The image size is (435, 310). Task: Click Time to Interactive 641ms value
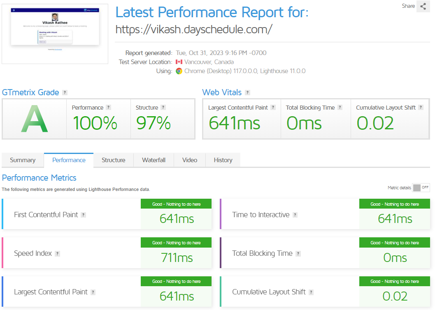395,219
